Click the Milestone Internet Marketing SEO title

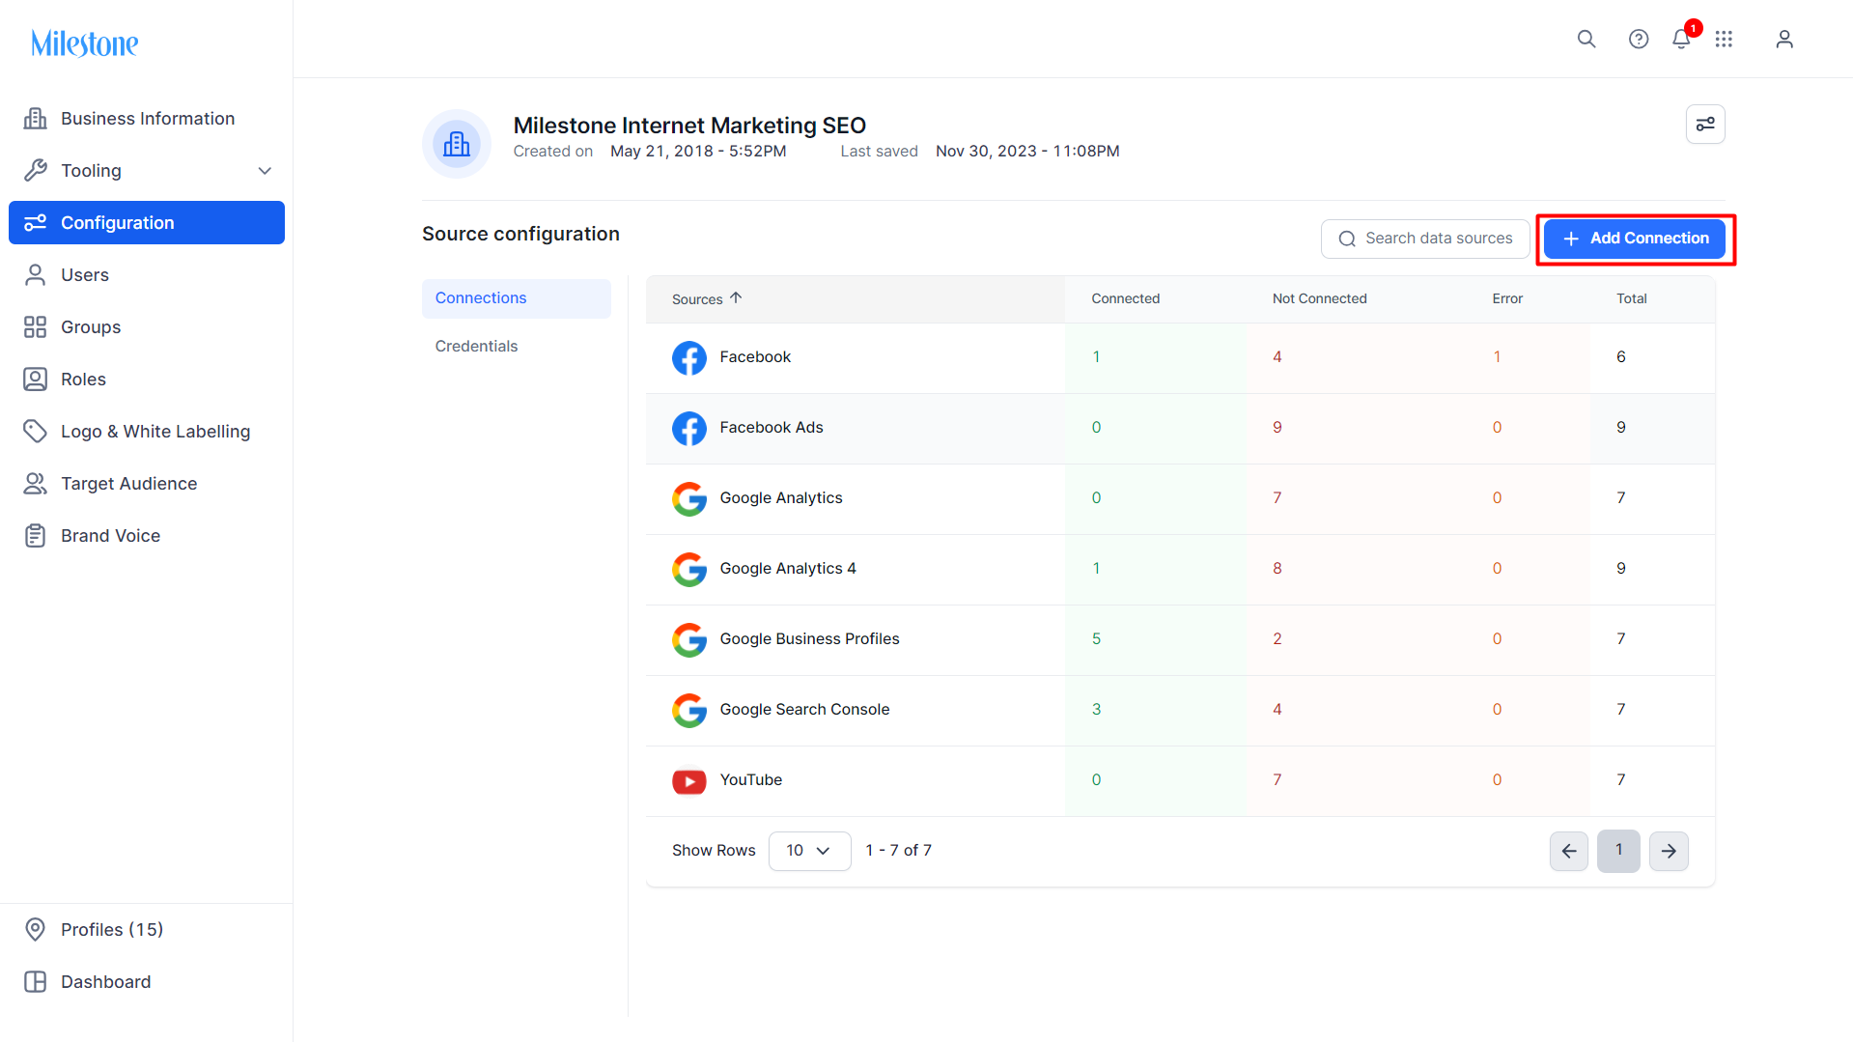pos(689,126)
